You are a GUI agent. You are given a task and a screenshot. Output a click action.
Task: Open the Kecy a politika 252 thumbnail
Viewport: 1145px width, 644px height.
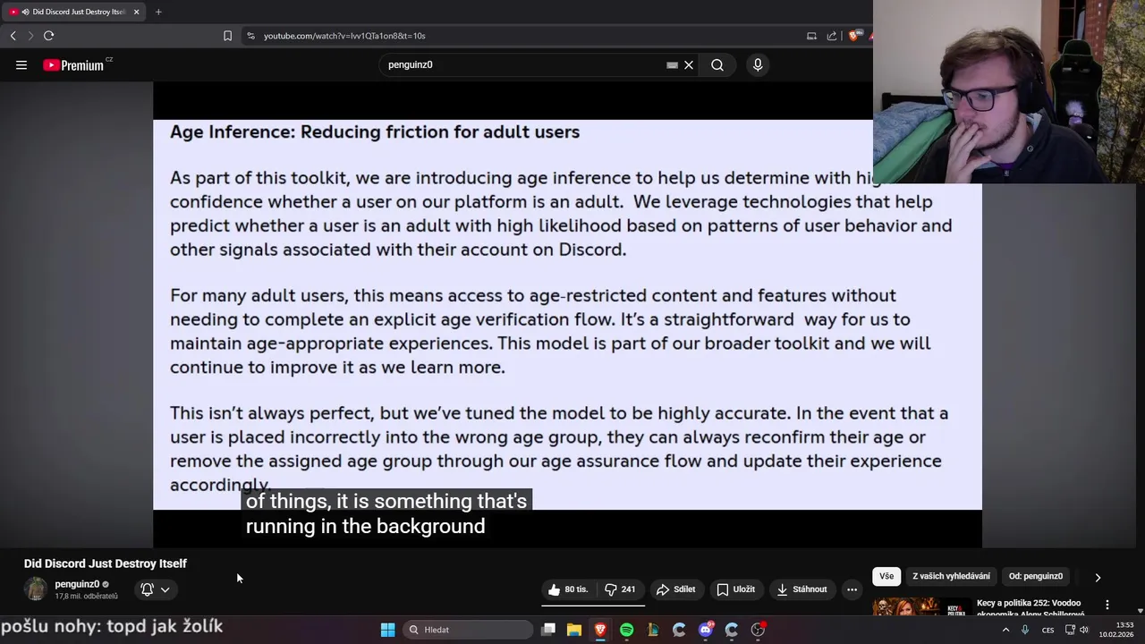921,607
